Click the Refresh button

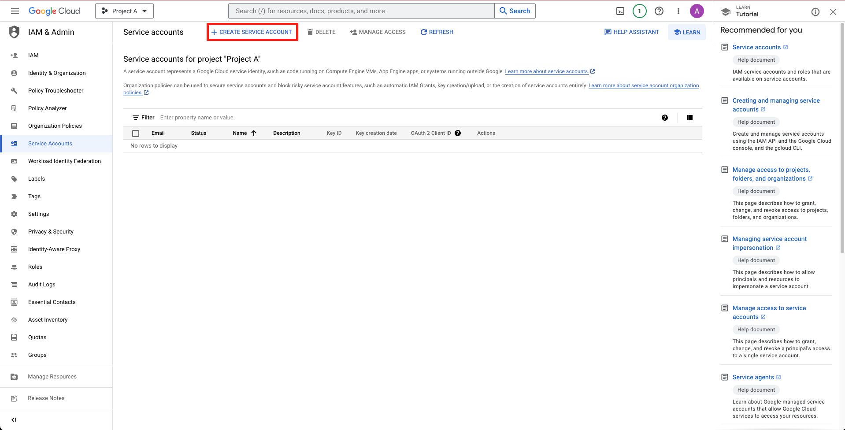tap(437, 32)
